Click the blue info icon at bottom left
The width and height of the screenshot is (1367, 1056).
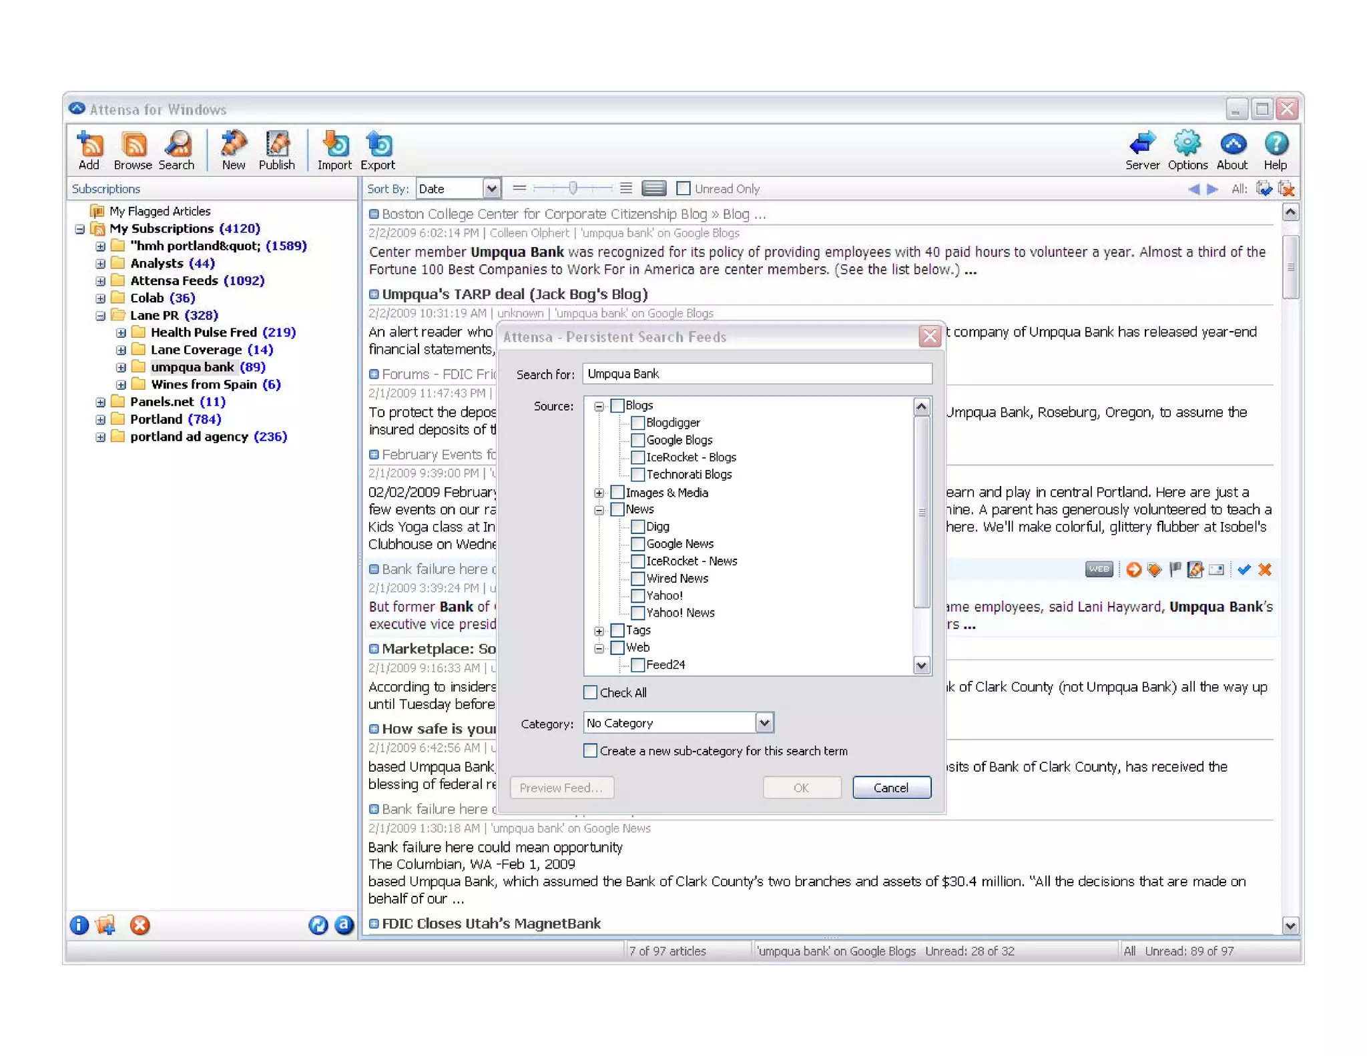pyautogui.click(x=79, y=925)
